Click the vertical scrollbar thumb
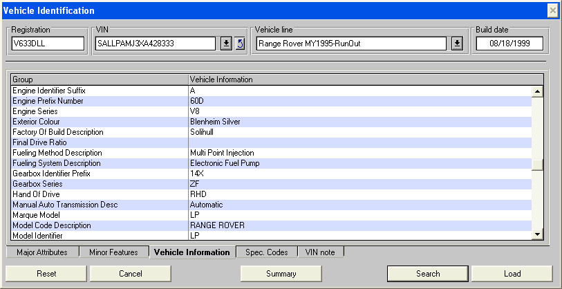 (537, 165)
